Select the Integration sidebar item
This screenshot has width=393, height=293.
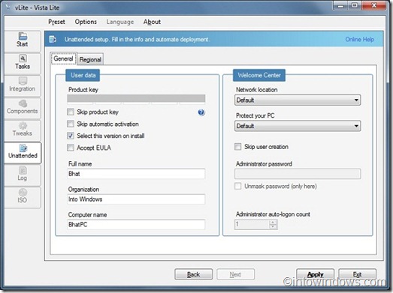pos(23,85)
